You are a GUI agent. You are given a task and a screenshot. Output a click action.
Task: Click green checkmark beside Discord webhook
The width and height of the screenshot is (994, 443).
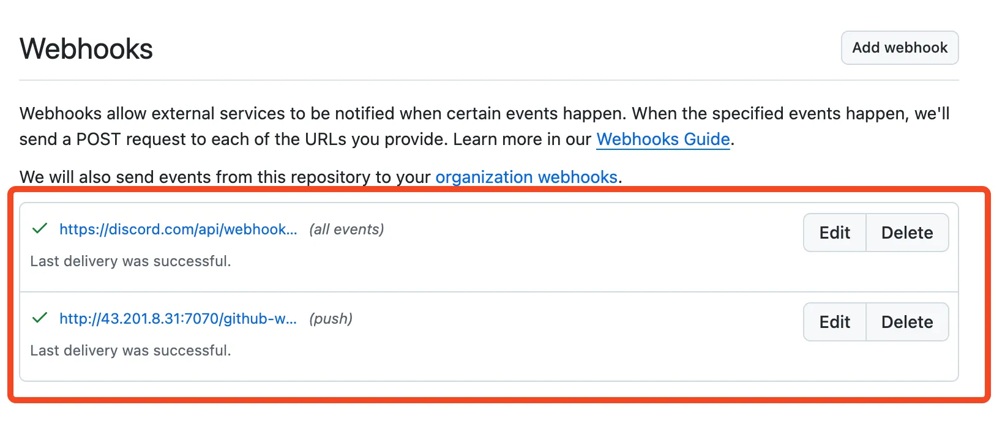40,229
